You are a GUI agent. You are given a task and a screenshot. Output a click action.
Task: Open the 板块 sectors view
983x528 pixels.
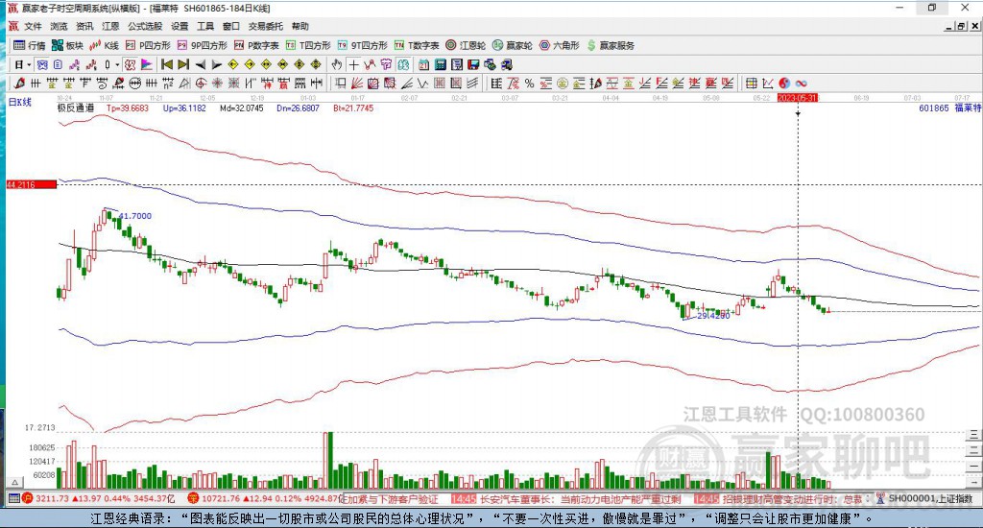point(68,45)
